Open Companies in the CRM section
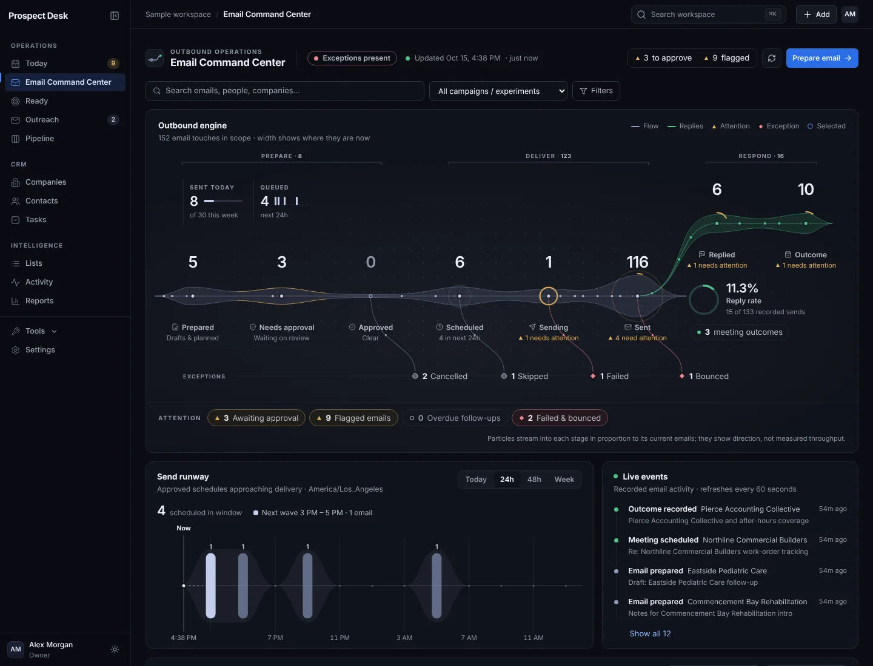Image resolution: width=873 pixels, height=666 pixels. (65, 182)
